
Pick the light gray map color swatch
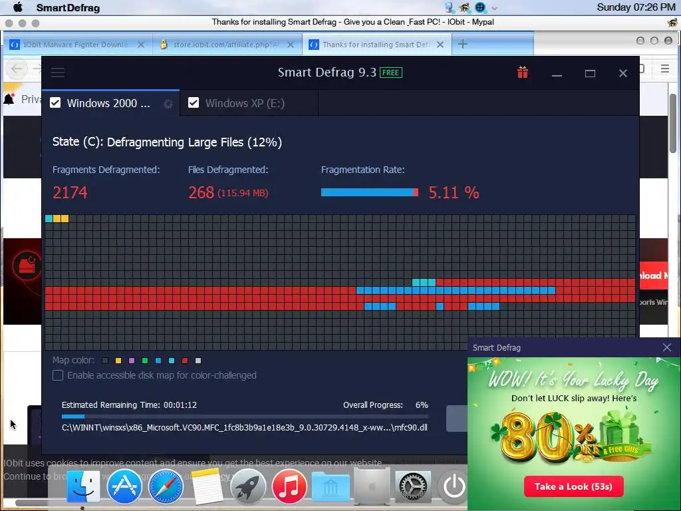point(198,361)
